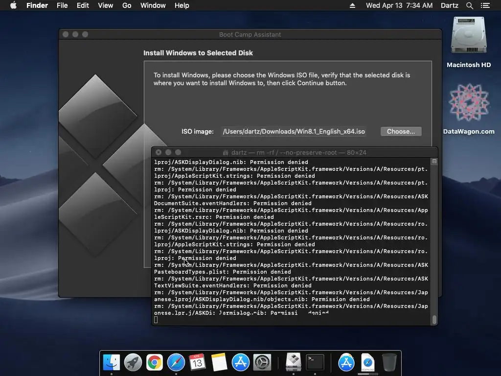Close the Boot Camp Assistant window
The height and width of the screenshot is (376, 501).
(66, 34)
